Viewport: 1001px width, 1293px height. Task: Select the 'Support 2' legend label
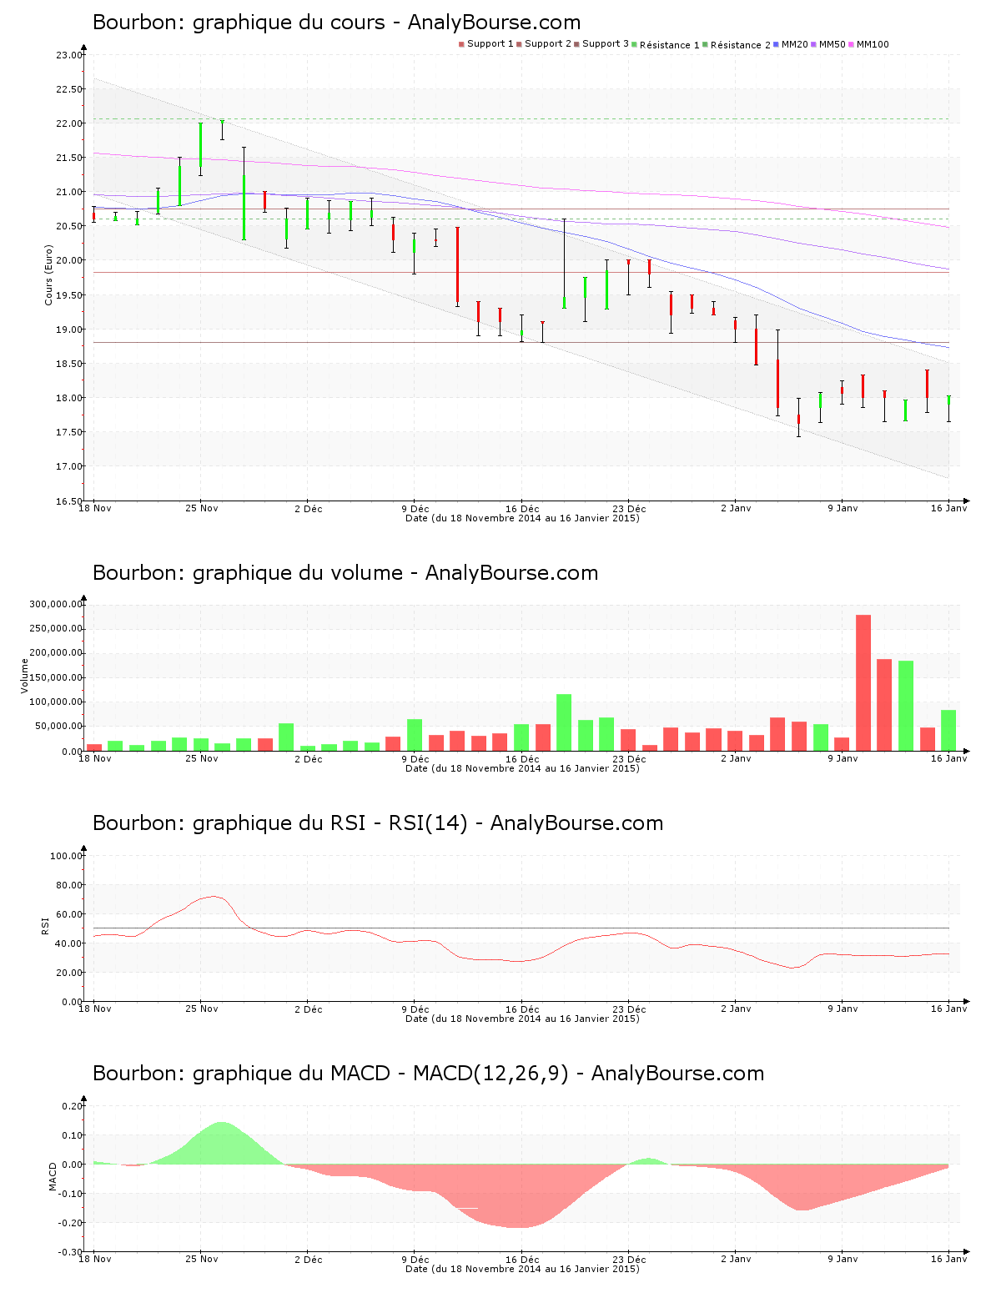(x=548, y=44)
